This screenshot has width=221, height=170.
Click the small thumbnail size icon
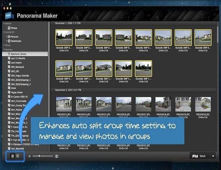tap(29, 156)
